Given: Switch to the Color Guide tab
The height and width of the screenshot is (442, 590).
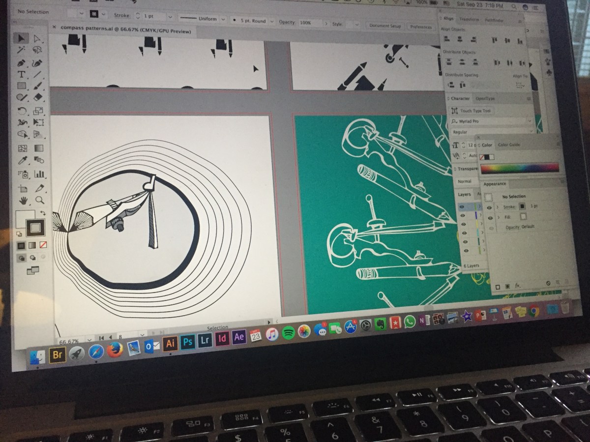Looking at the screenshot, I should 509,145.
